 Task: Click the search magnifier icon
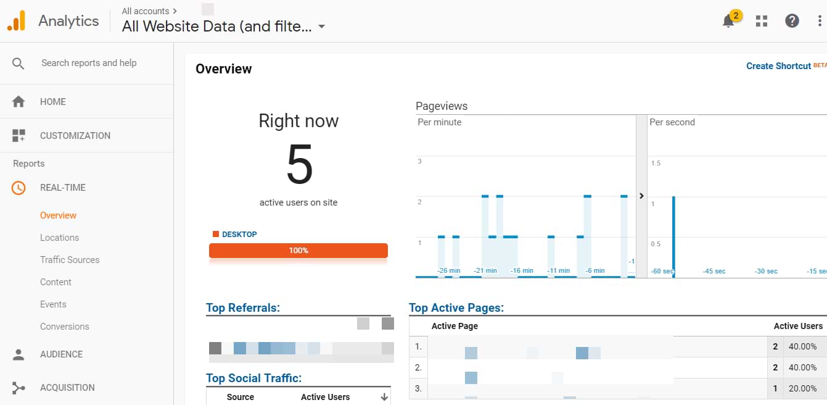pos(19,63)
